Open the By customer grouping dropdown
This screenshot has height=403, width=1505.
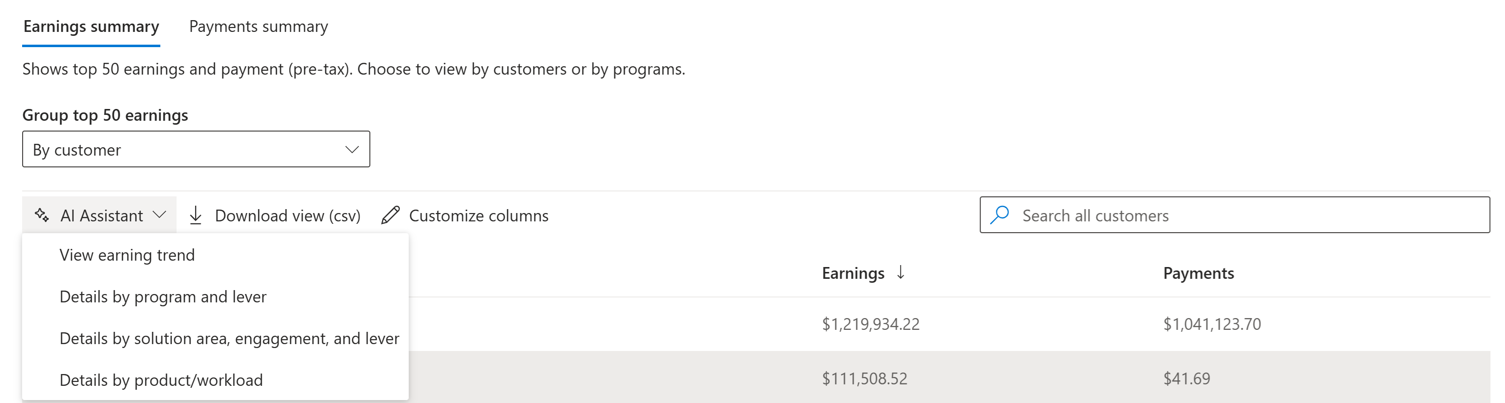[196, 149]
